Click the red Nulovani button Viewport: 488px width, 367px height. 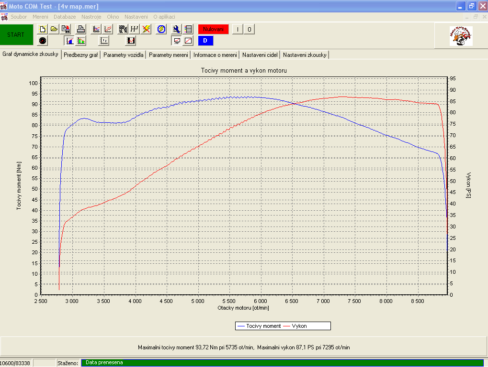213,29
